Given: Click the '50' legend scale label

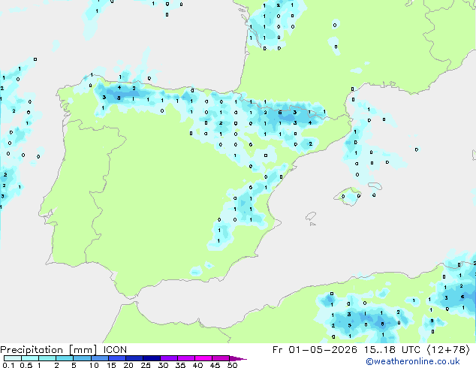Looking at the screenshot, I should tap(233, 365).
